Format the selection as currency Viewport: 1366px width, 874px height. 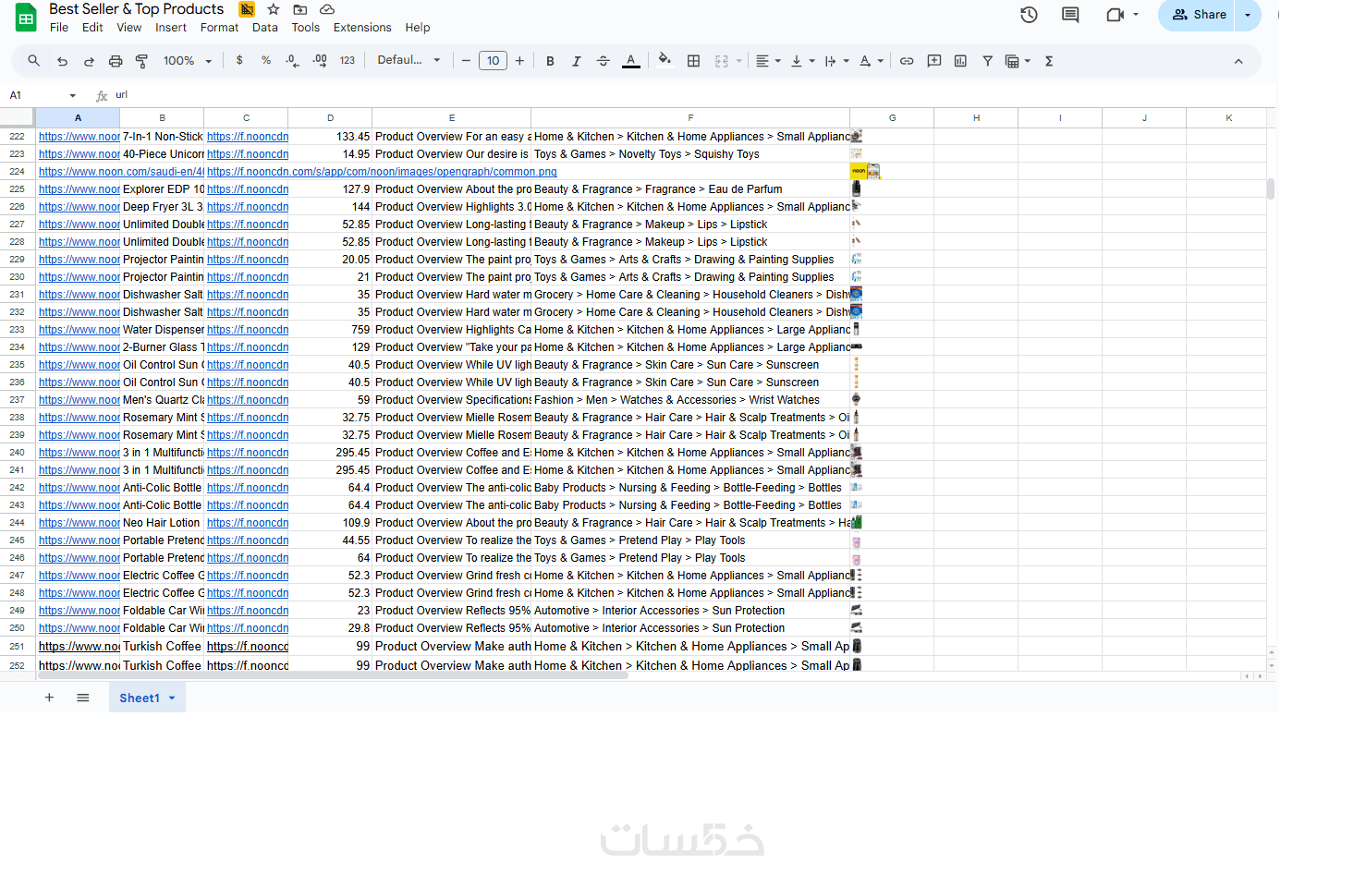click(x=239, y=61)
